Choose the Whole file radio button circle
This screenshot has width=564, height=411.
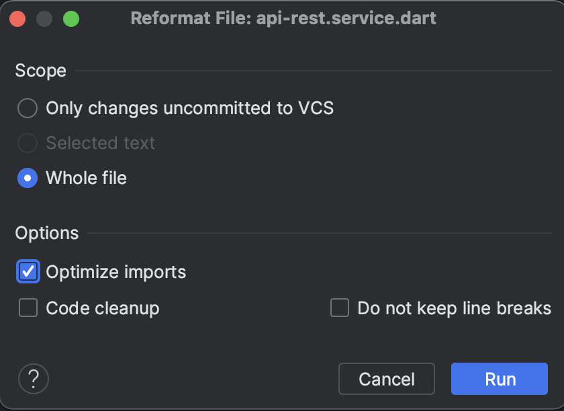28,178
